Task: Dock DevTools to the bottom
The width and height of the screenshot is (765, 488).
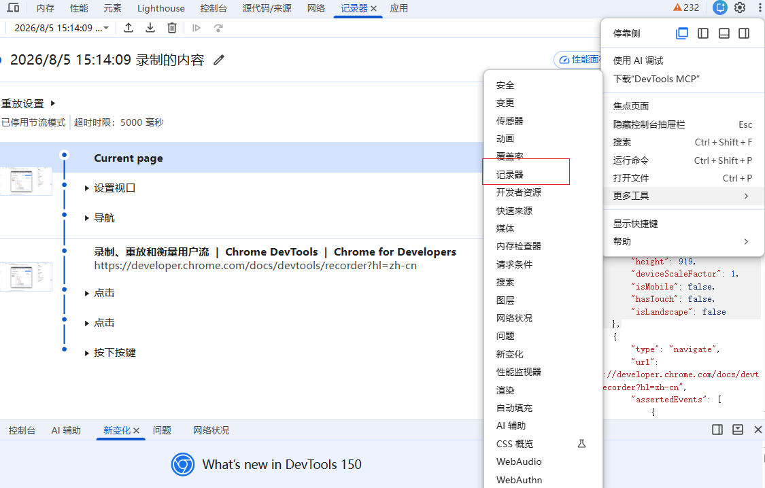Action: point(724,33)
